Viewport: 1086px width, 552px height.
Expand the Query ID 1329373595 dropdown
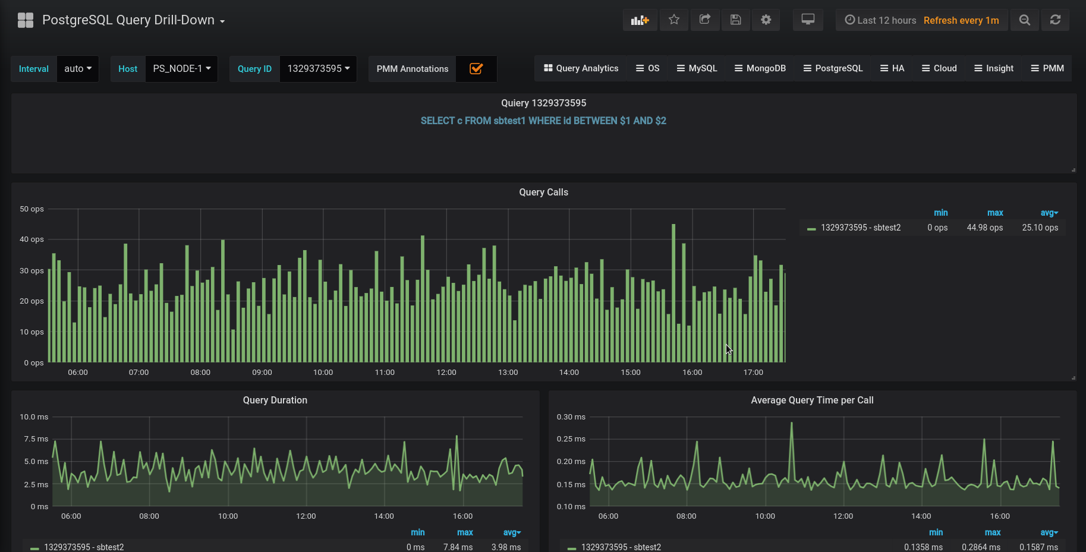(318, 69)
